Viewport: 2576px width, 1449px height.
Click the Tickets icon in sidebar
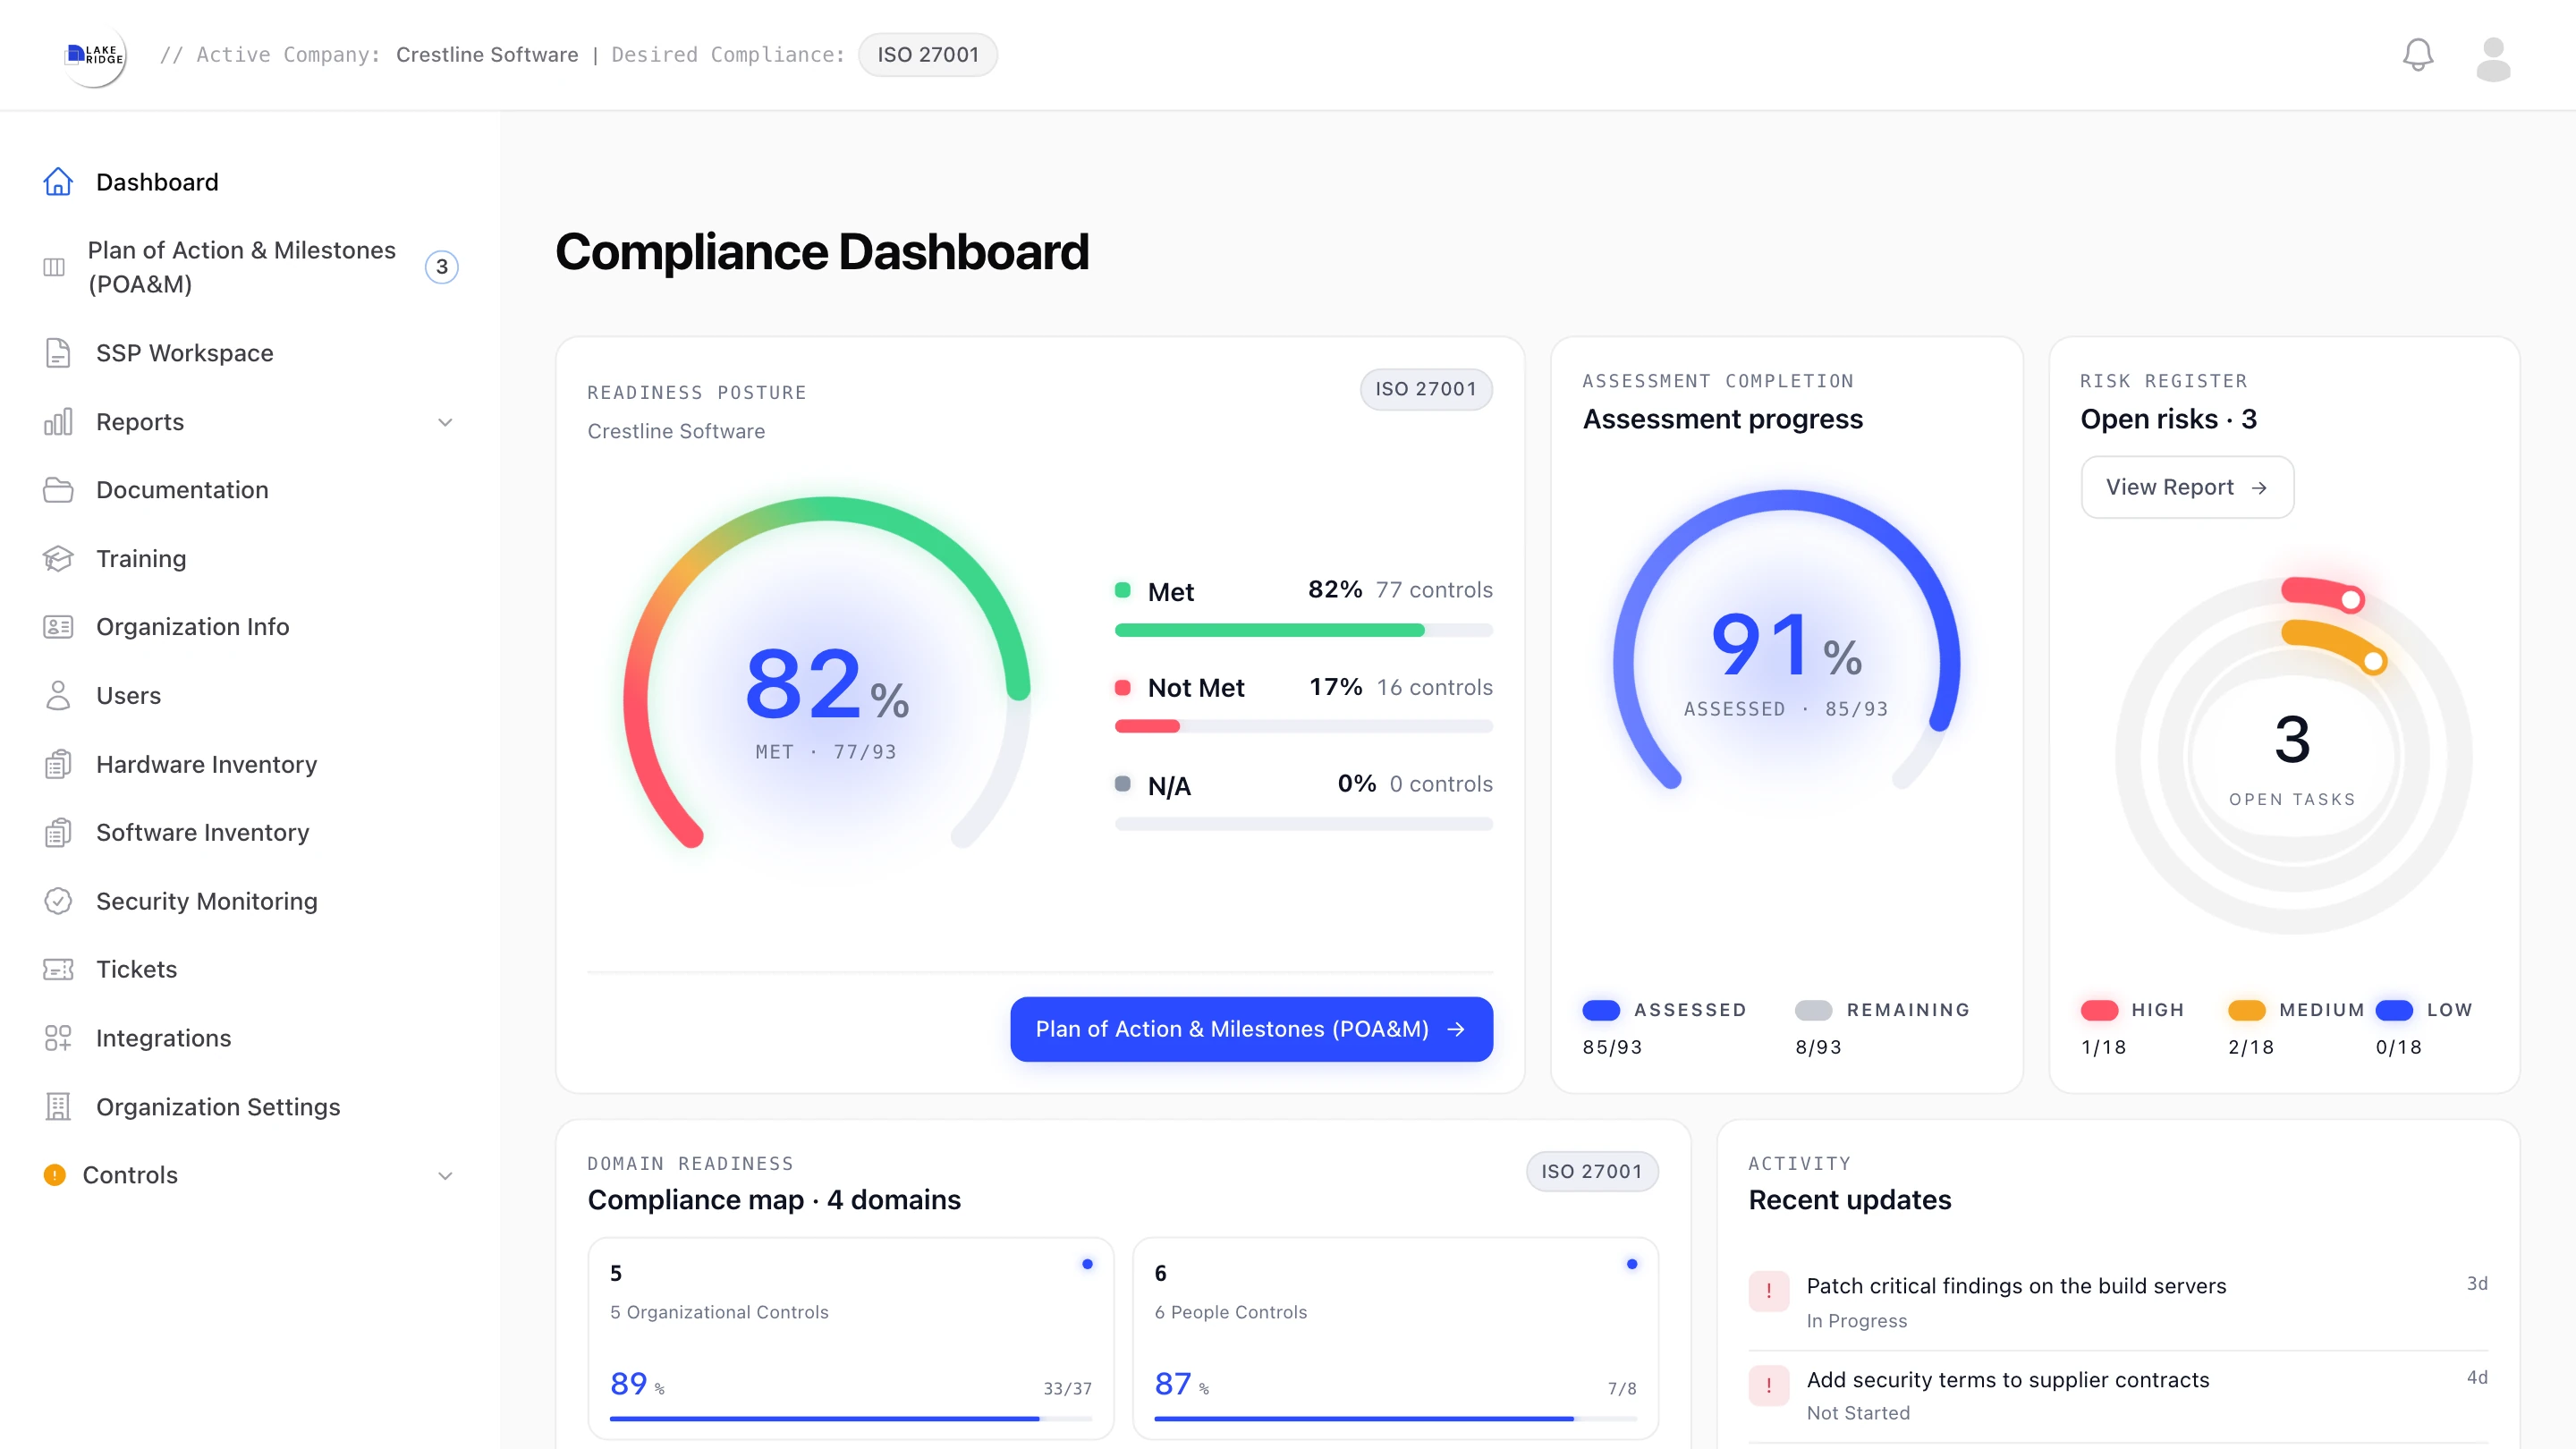[x=58, y=969]
